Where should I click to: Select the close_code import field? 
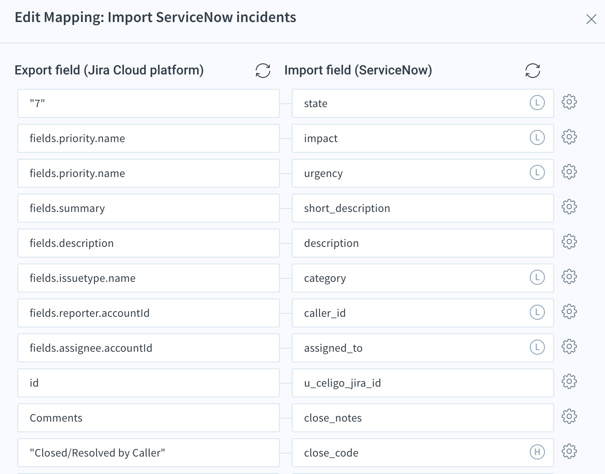point(423,453)
